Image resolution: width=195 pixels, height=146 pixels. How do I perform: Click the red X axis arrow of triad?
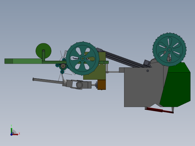(x=15, y=134)
